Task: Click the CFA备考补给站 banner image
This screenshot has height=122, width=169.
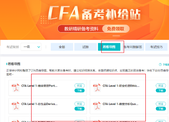Action: (84, 20)
